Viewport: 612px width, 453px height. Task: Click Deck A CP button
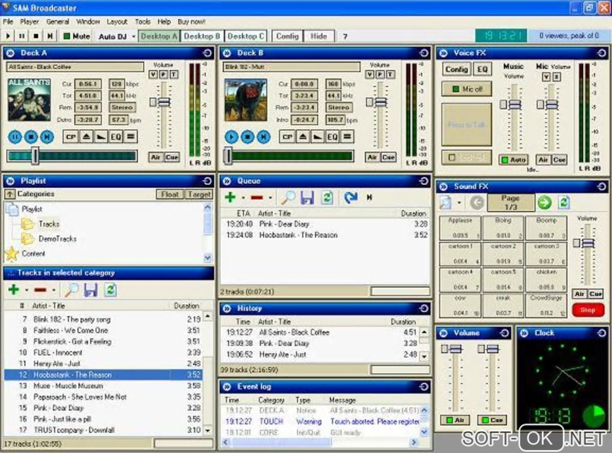click(x=71, y=137)
